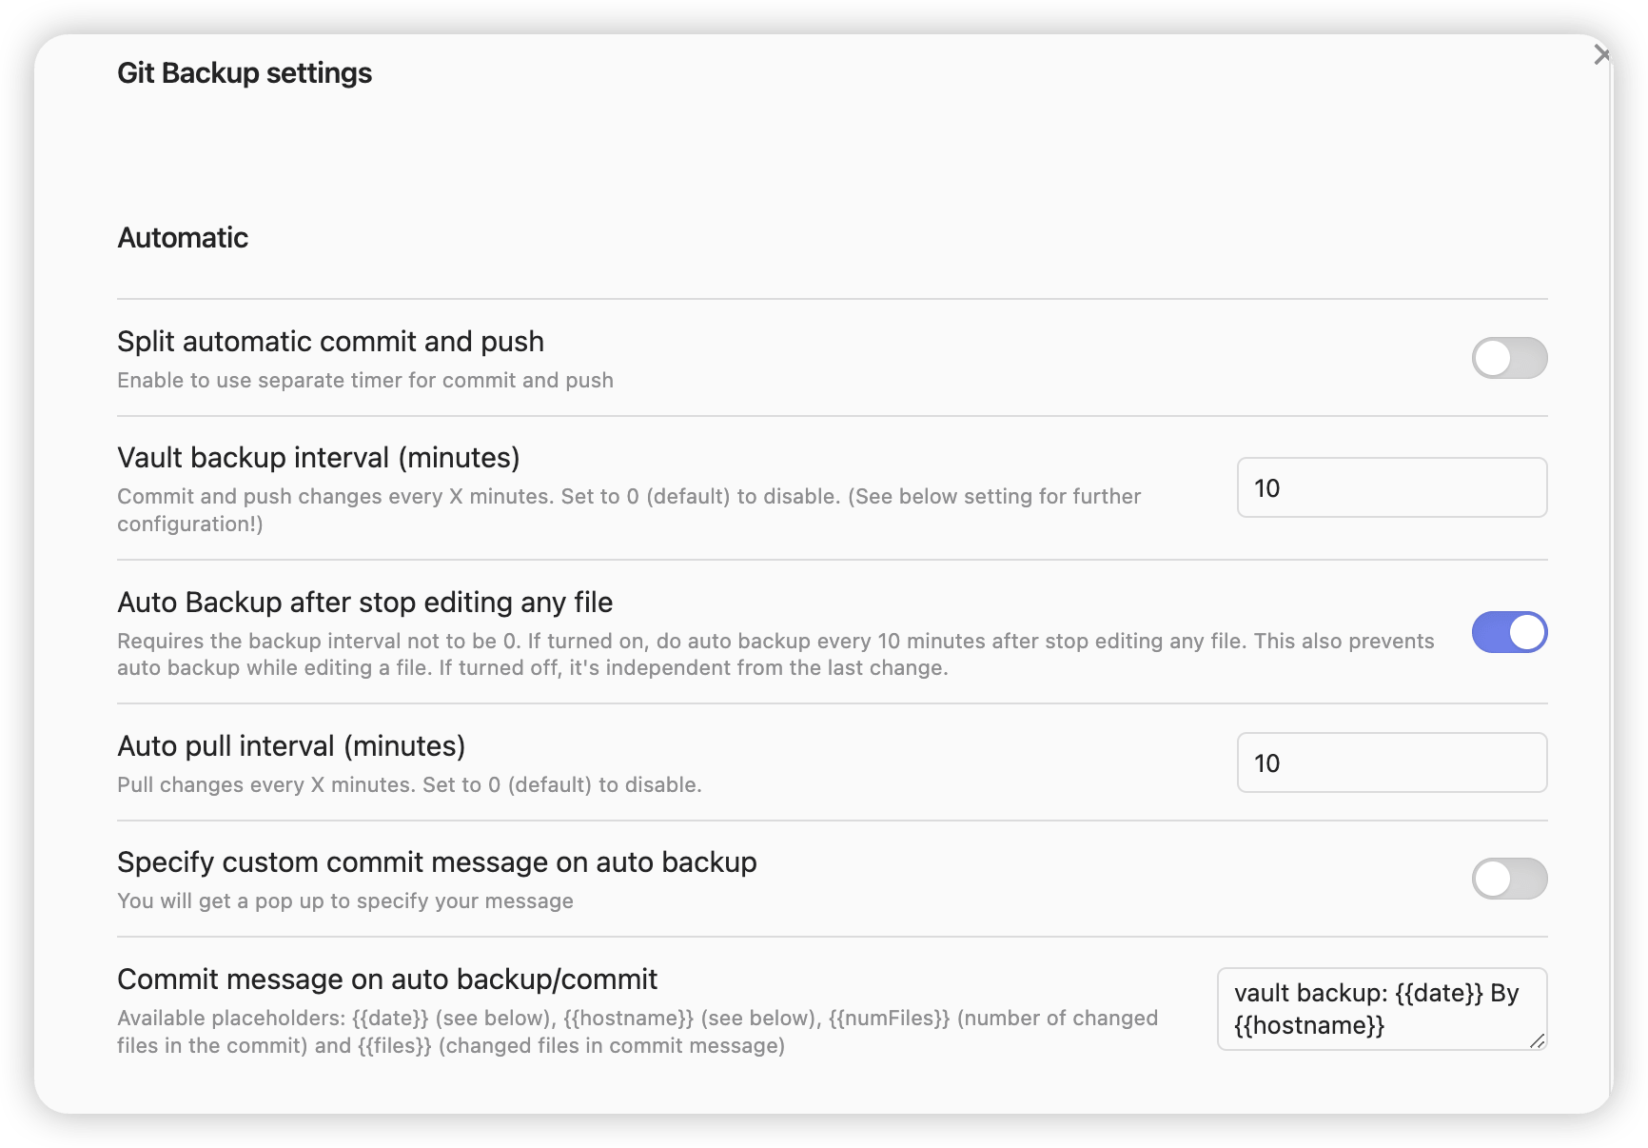1648x1148 pixels.
Task: Click the Commit message on auto backup/commit label
Action: [x=387, y=980]
